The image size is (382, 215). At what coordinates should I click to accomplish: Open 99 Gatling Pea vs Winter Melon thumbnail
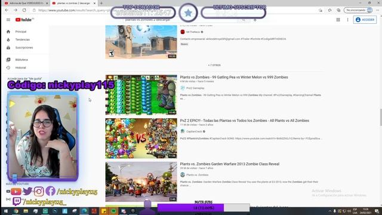141,95
